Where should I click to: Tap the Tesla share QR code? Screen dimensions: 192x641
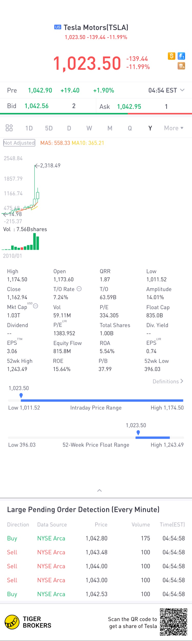(174, 622)
